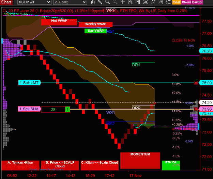Click the 1 Sell SLM order flag

point(29,109)
